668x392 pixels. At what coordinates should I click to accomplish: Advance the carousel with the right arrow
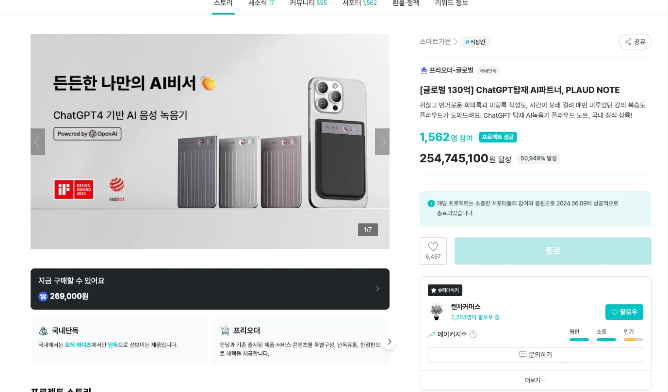382,141
